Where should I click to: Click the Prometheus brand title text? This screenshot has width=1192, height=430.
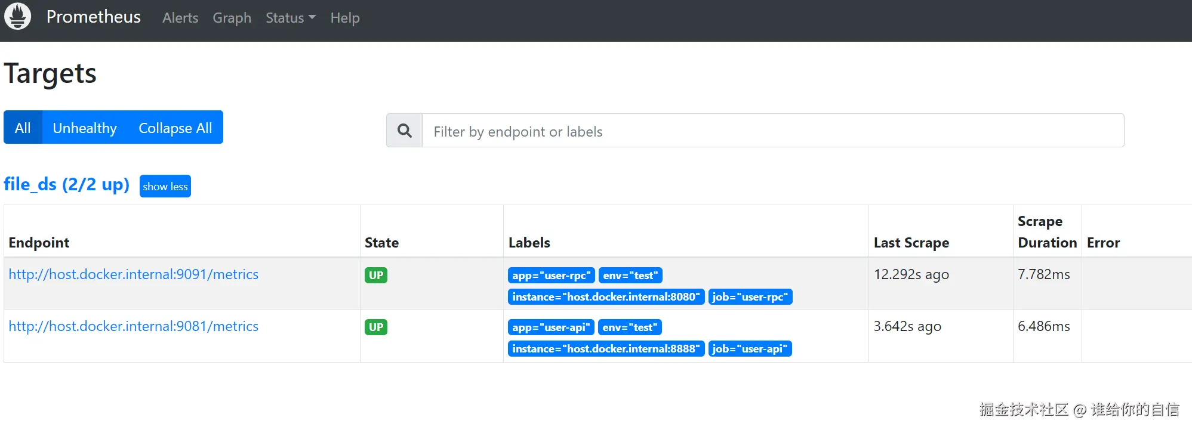click(94, 17)
